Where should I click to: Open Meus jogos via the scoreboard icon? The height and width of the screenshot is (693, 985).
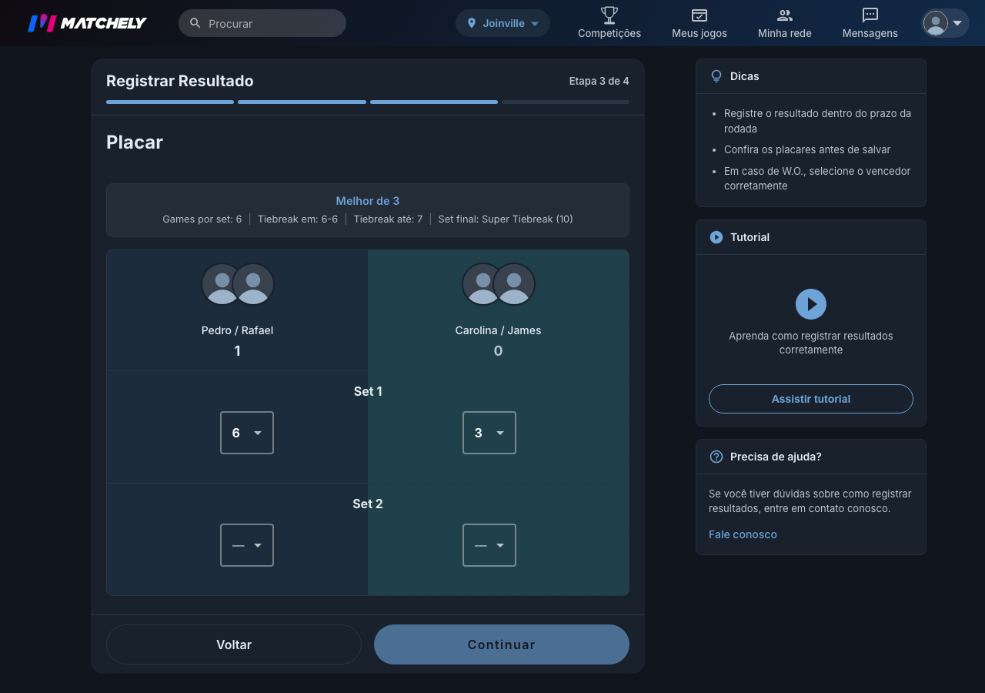click(700, 15)
